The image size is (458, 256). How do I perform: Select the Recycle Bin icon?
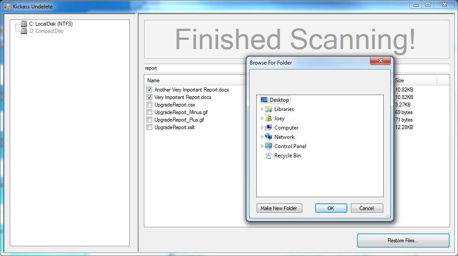point(269,156)
